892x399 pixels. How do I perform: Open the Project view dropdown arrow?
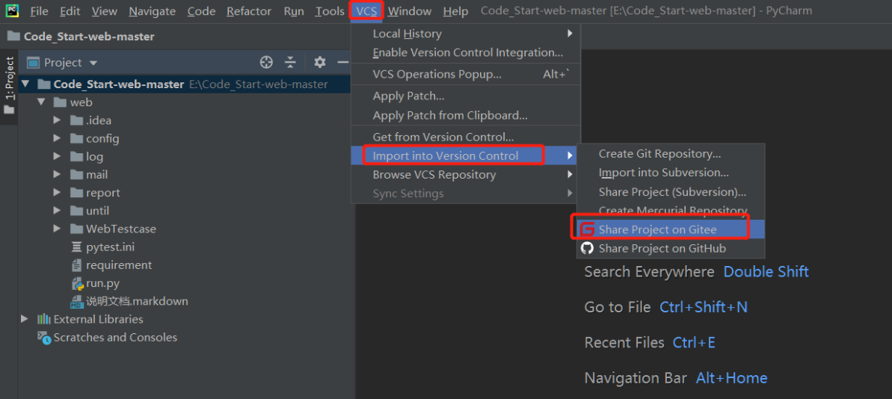[x=93, y=63]
